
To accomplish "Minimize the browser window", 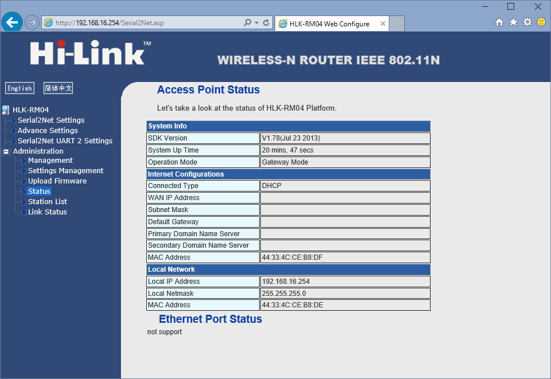I will (x=485, y=7).
